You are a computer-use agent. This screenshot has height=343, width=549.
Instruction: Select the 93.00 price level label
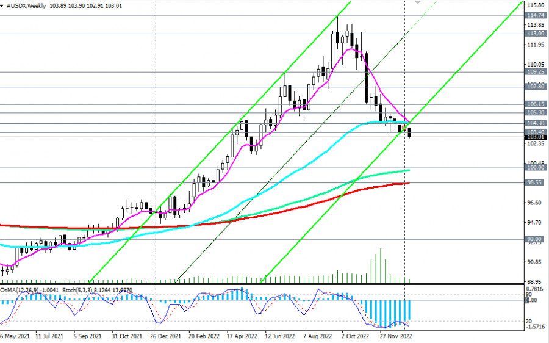pyautogui.click(x=536, y=239)
